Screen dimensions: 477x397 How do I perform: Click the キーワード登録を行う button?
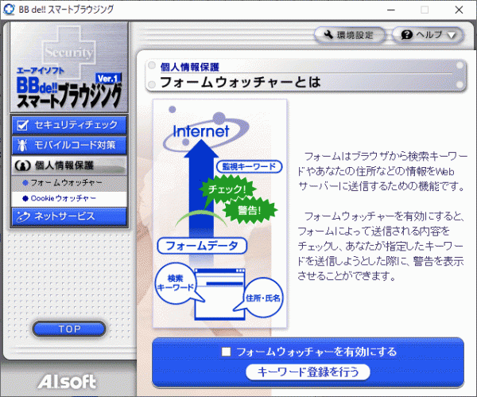308,372
